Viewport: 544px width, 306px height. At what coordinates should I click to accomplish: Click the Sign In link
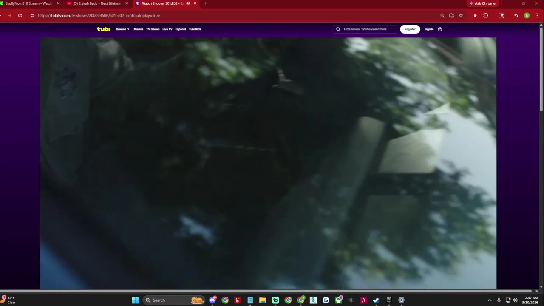429,29
